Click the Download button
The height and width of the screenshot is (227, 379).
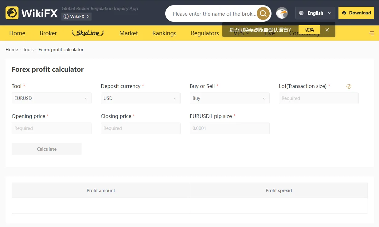(356, 13)
